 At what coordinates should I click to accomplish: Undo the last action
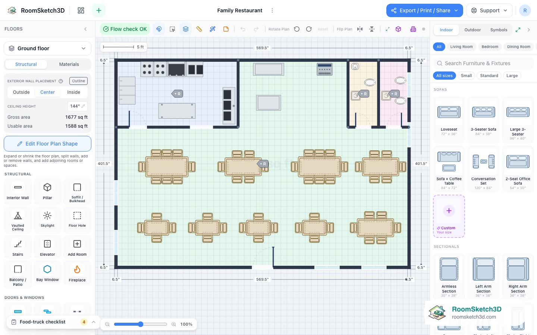(243, 29)
